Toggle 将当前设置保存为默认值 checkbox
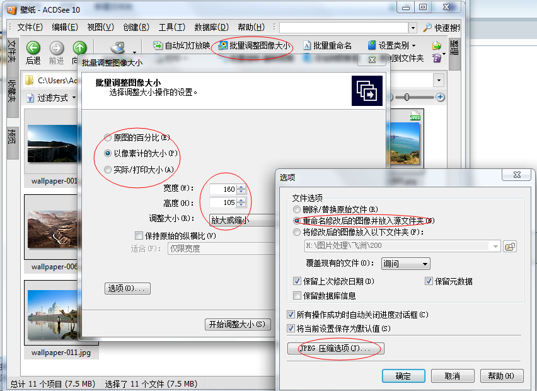 291,329
